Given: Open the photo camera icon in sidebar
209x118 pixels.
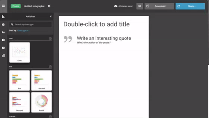Looking at the screenshot, I should [x=3, y=40].
